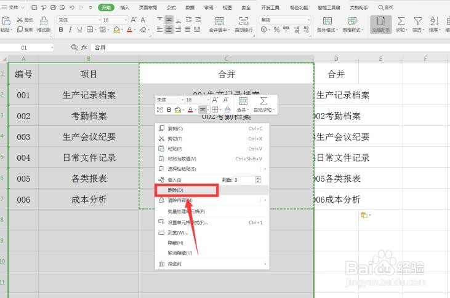Open ribbon fill color dropdown arrow
Screen dimensions: 450x298
pos(122,29)
